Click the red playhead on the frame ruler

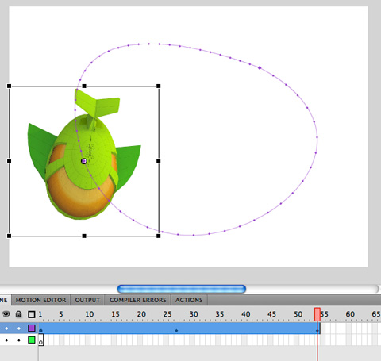[317, 314]
